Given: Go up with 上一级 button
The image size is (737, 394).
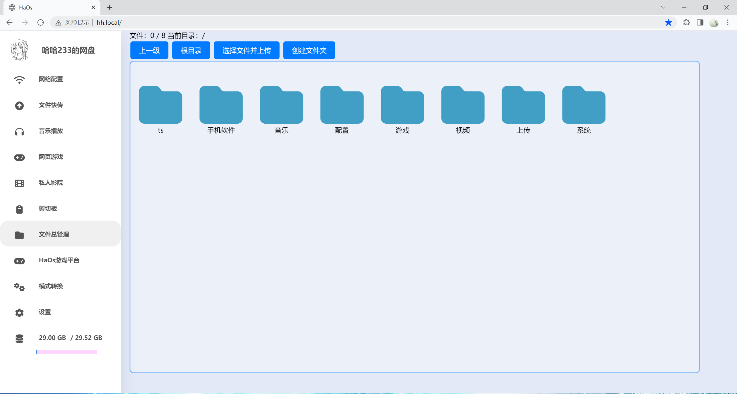Looking at the screenshot, I should coord(149,50).
